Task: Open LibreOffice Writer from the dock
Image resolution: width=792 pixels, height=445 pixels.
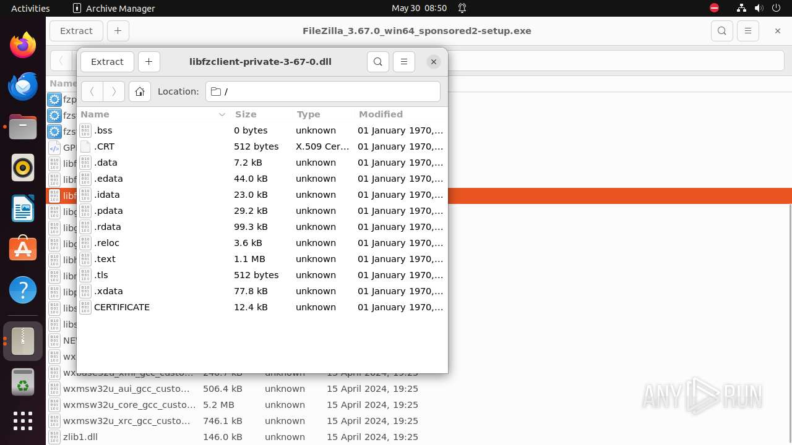Action: coord(23,208)
